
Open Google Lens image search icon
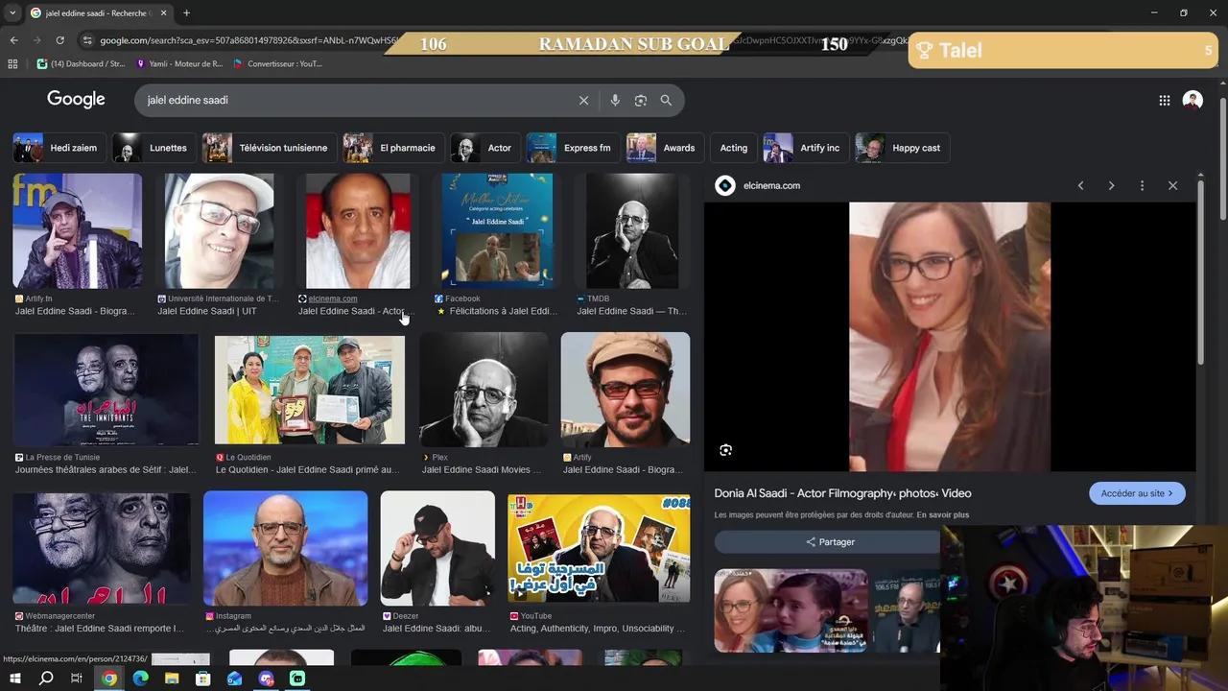click(x=640, y=100)
